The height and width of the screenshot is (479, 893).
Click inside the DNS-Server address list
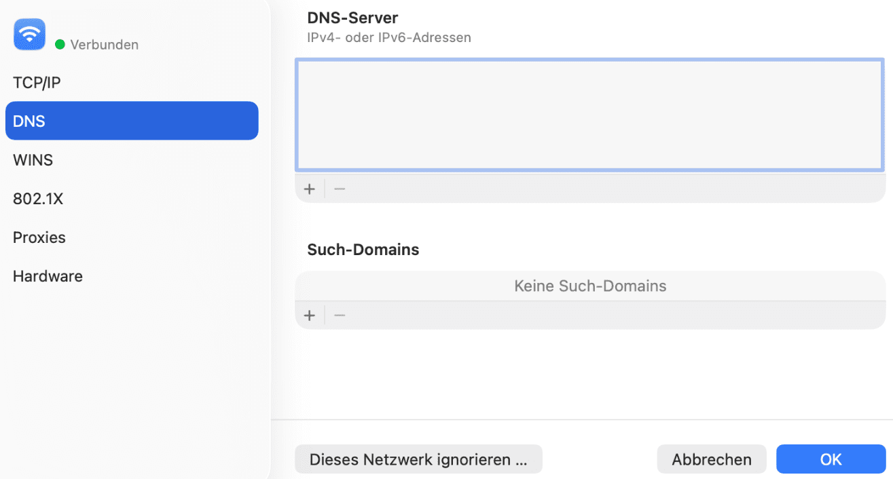click(589, 115)
